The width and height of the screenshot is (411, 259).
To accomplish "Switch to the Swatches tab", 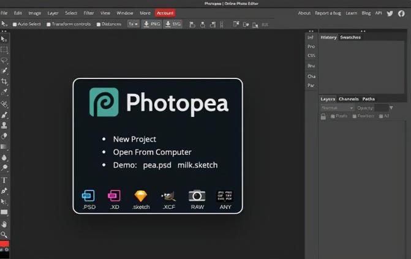I will 350,37.
